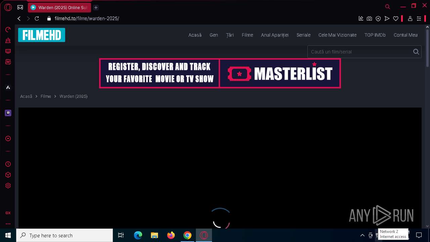Go to Filme breadcrumb link

tap(46, 96)
